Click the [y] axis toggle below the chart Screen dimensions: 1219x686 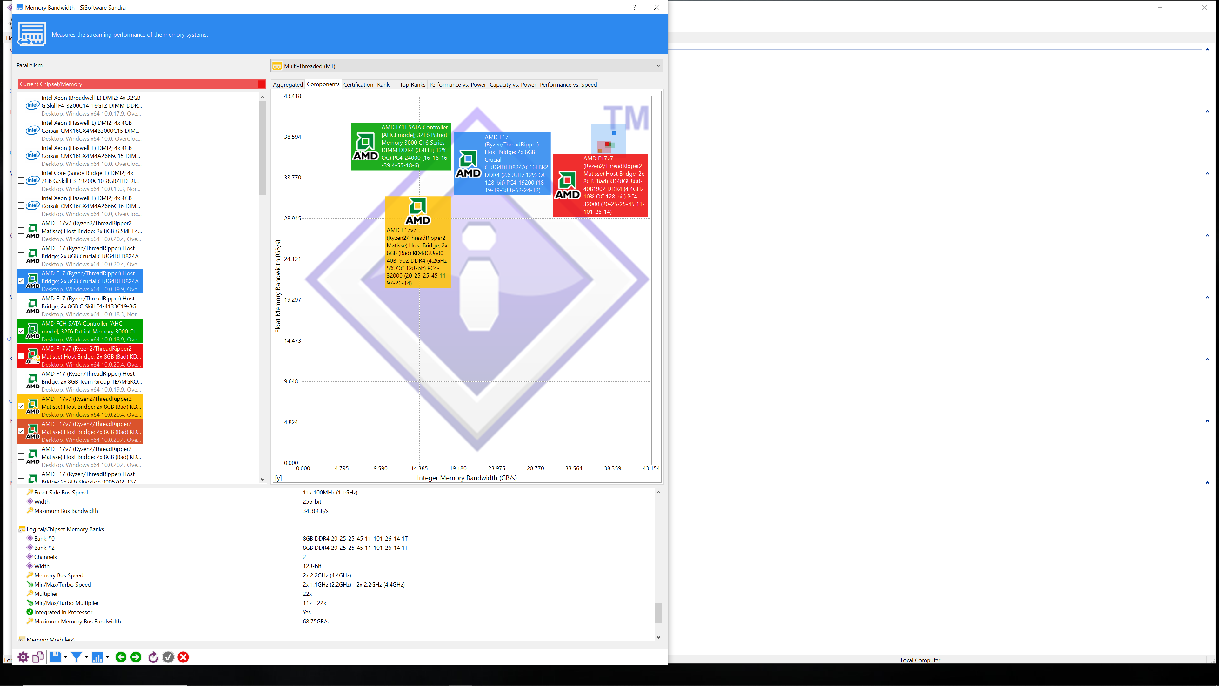[x=278, y=478]
